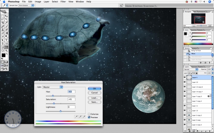Click the add layer style icon
214x133 pixels.
190,131
